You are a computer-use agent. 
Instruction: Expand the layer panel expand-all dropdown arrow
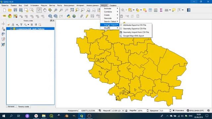click(28, 25)
